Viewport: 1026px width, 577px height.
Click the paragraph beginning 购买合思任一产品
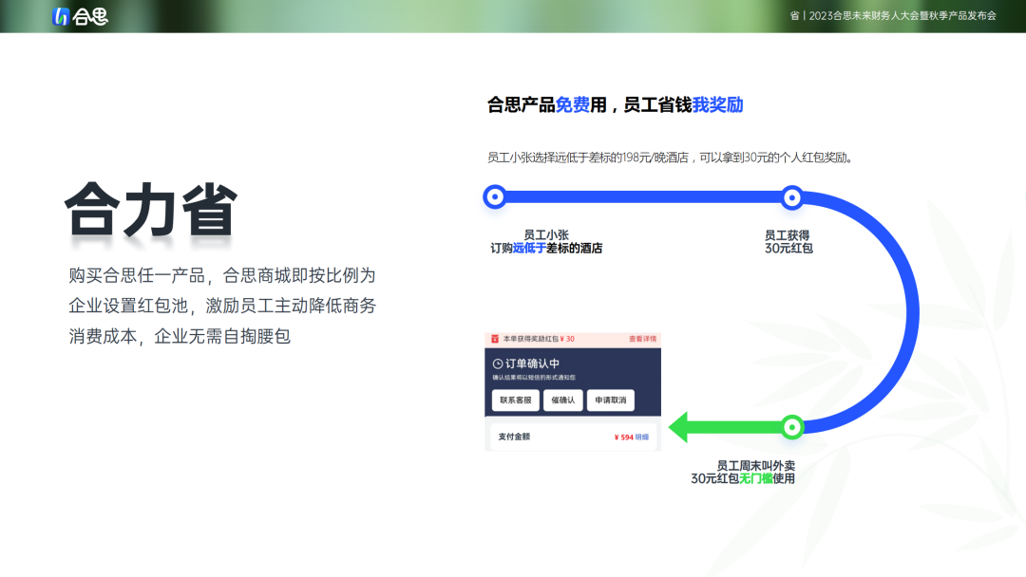(x=222, y=306)
